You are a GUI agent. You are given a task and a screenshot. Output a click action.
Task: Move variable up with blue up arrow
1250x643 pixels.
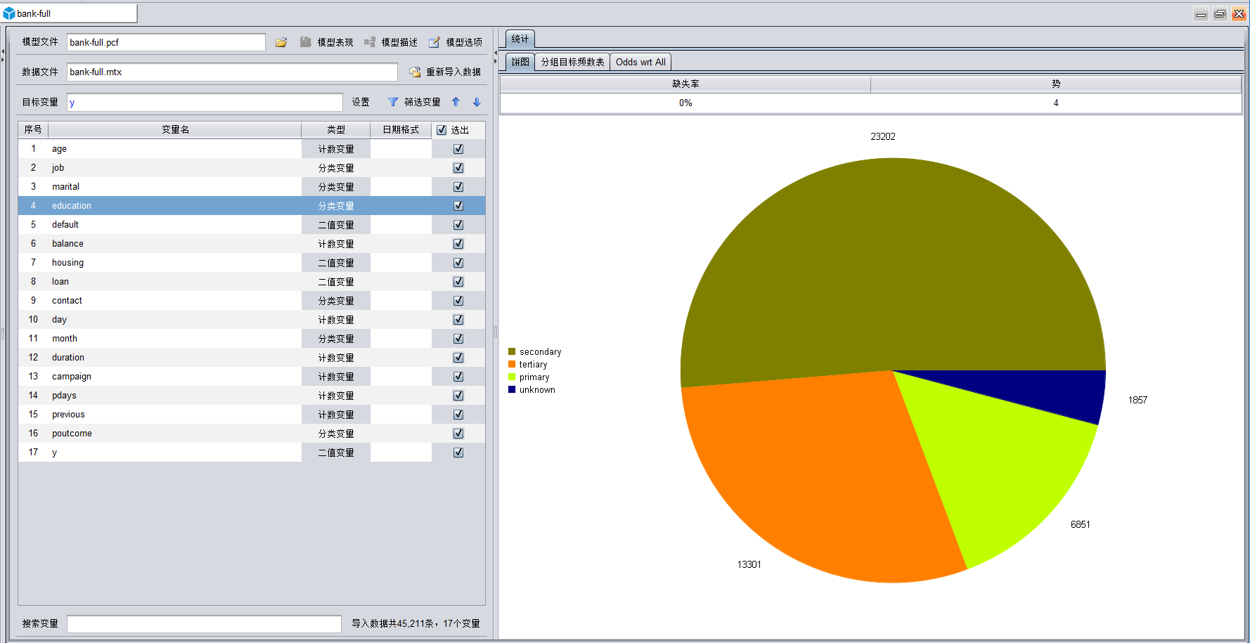click(x=456, y=102)
